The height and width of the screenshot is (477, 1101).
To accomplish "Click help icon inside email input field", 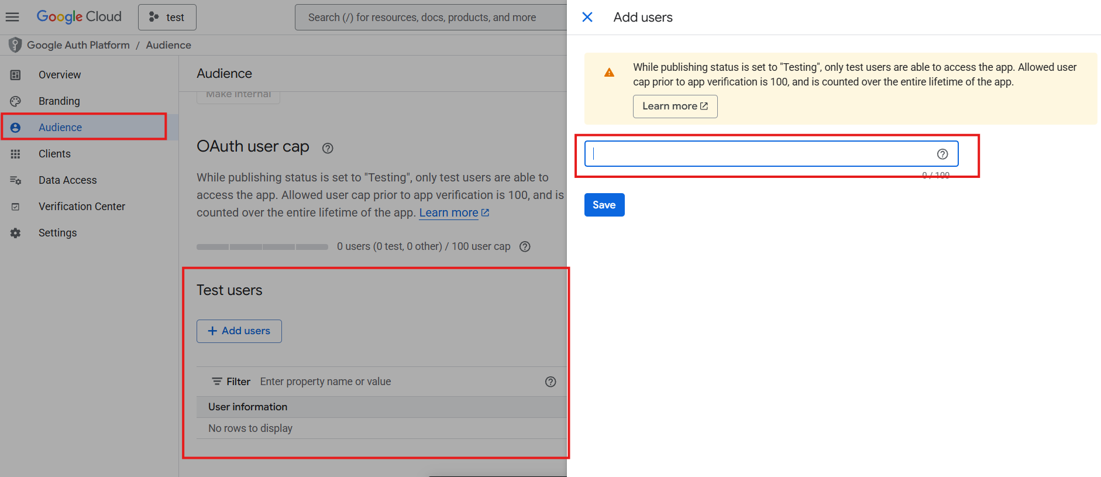I will click(x=942, y=154).
